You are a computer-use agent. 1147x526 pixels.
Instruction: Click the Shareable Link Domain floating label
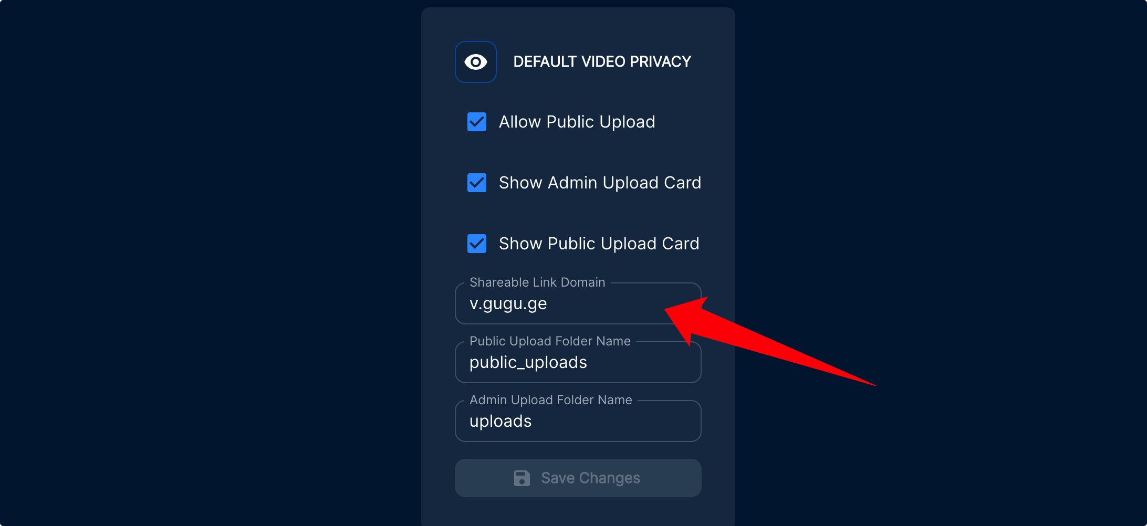tap(537, 282)
